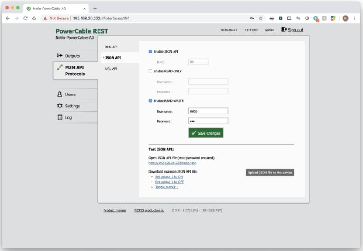Viewport: 363px width, 251px height.
Task: Click the Users person icon
Action: coord(60,94)
